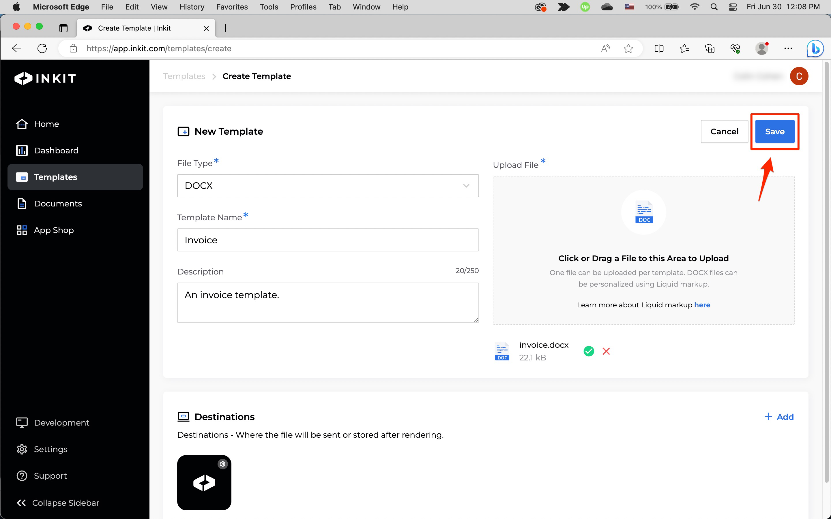Image resolution: width=831 pixels, height=519 pixels.
Task: Open the App Shop
Action: click(54, 230)
